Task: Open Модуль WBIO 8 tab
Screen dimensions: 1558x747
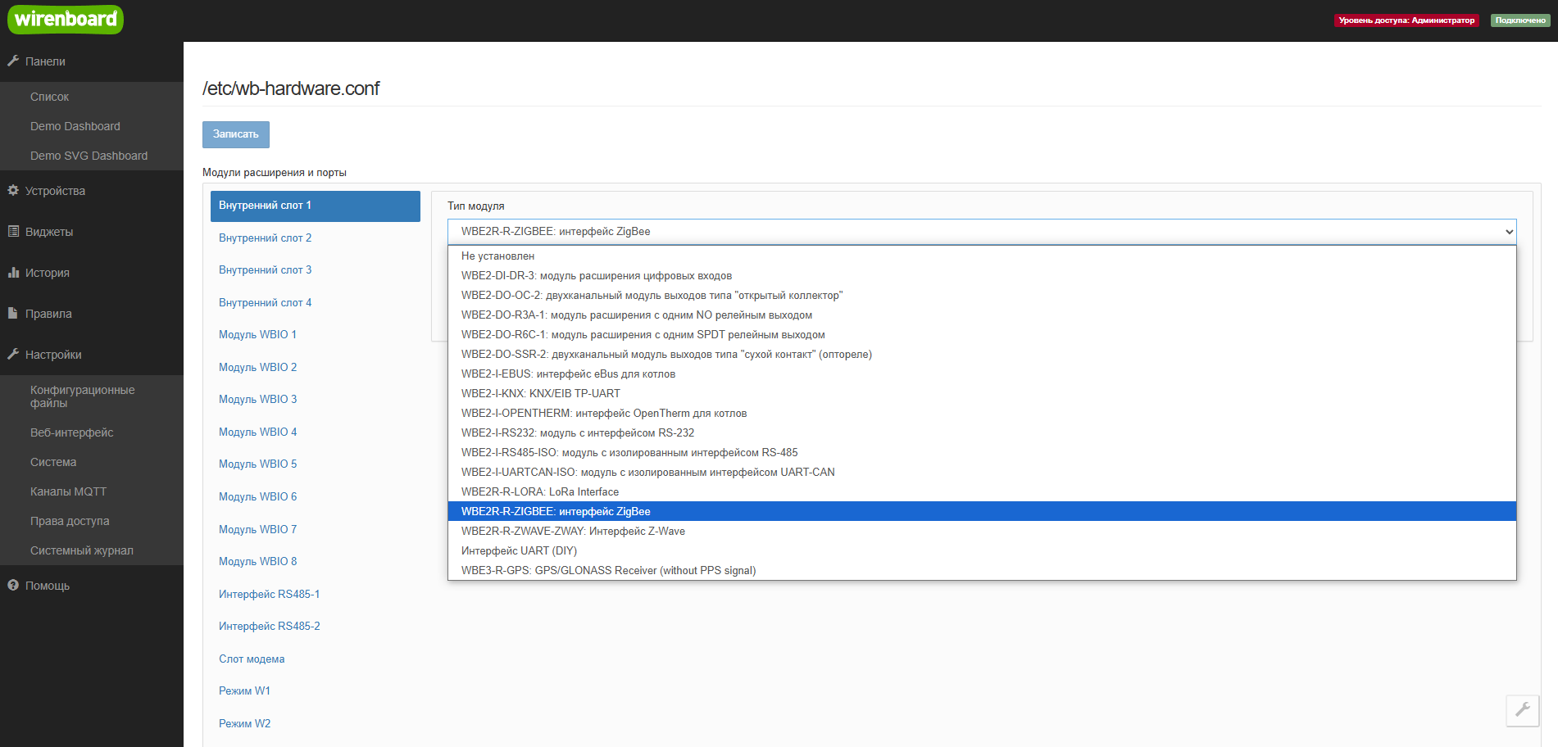Action: tap(316, 562)
